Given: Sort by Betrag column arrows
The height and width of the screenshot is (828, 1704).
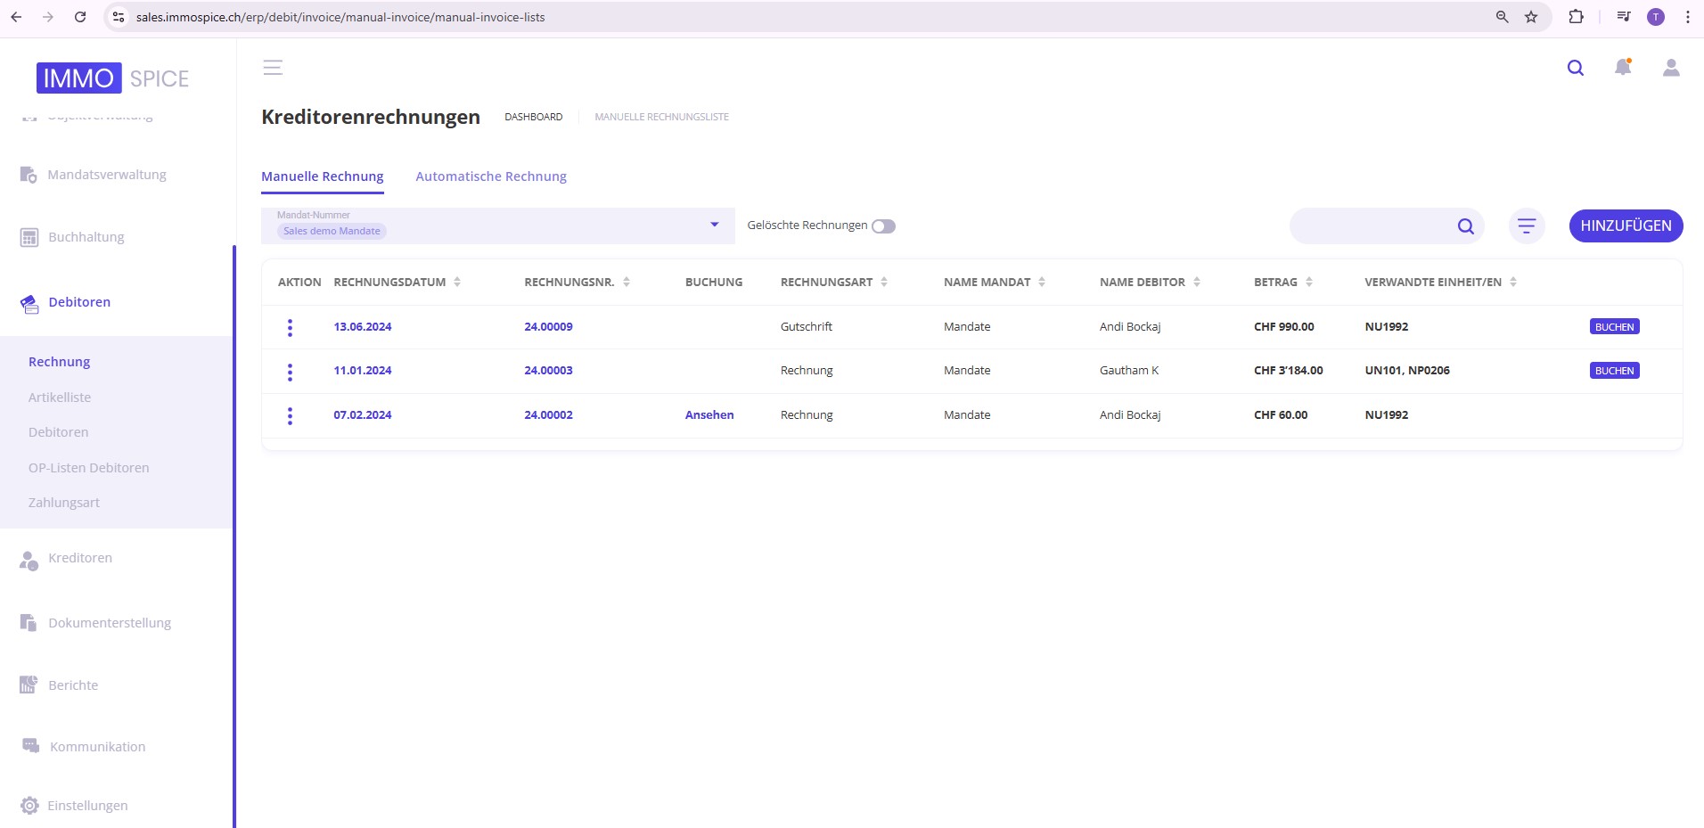Looking at the screenshot, I should point(1308,283).
